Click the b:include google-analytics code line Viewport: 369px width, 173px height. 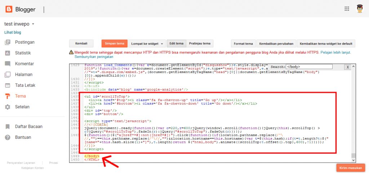136,90
